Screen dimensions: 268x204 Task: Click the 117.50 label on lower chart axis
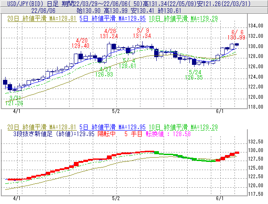256,194
